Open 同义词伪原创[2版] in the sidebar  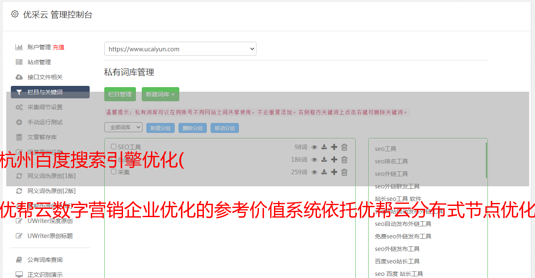(52, 191)
